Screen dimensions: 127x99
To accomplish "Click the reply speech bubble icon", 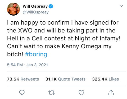I will click(22, 93).
